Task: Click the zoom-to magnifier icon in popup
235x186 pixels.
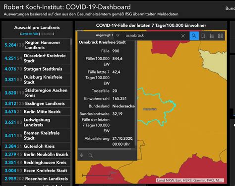Action: (x=90, y=155)
